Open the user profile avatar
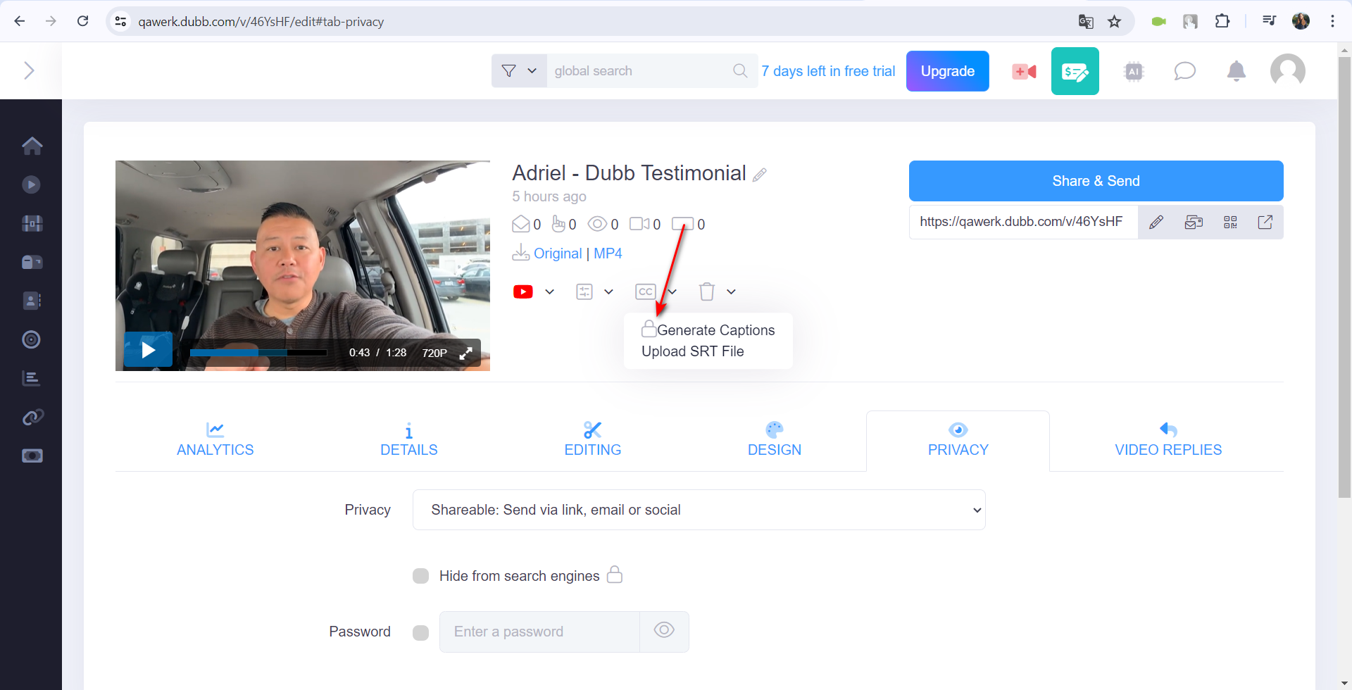 tap(1288, 71)
